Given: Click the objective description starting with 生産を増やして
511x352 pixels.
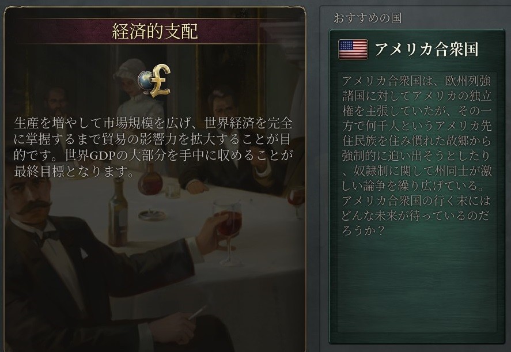Looking at the screenshot, I should (x=153, y=147).
